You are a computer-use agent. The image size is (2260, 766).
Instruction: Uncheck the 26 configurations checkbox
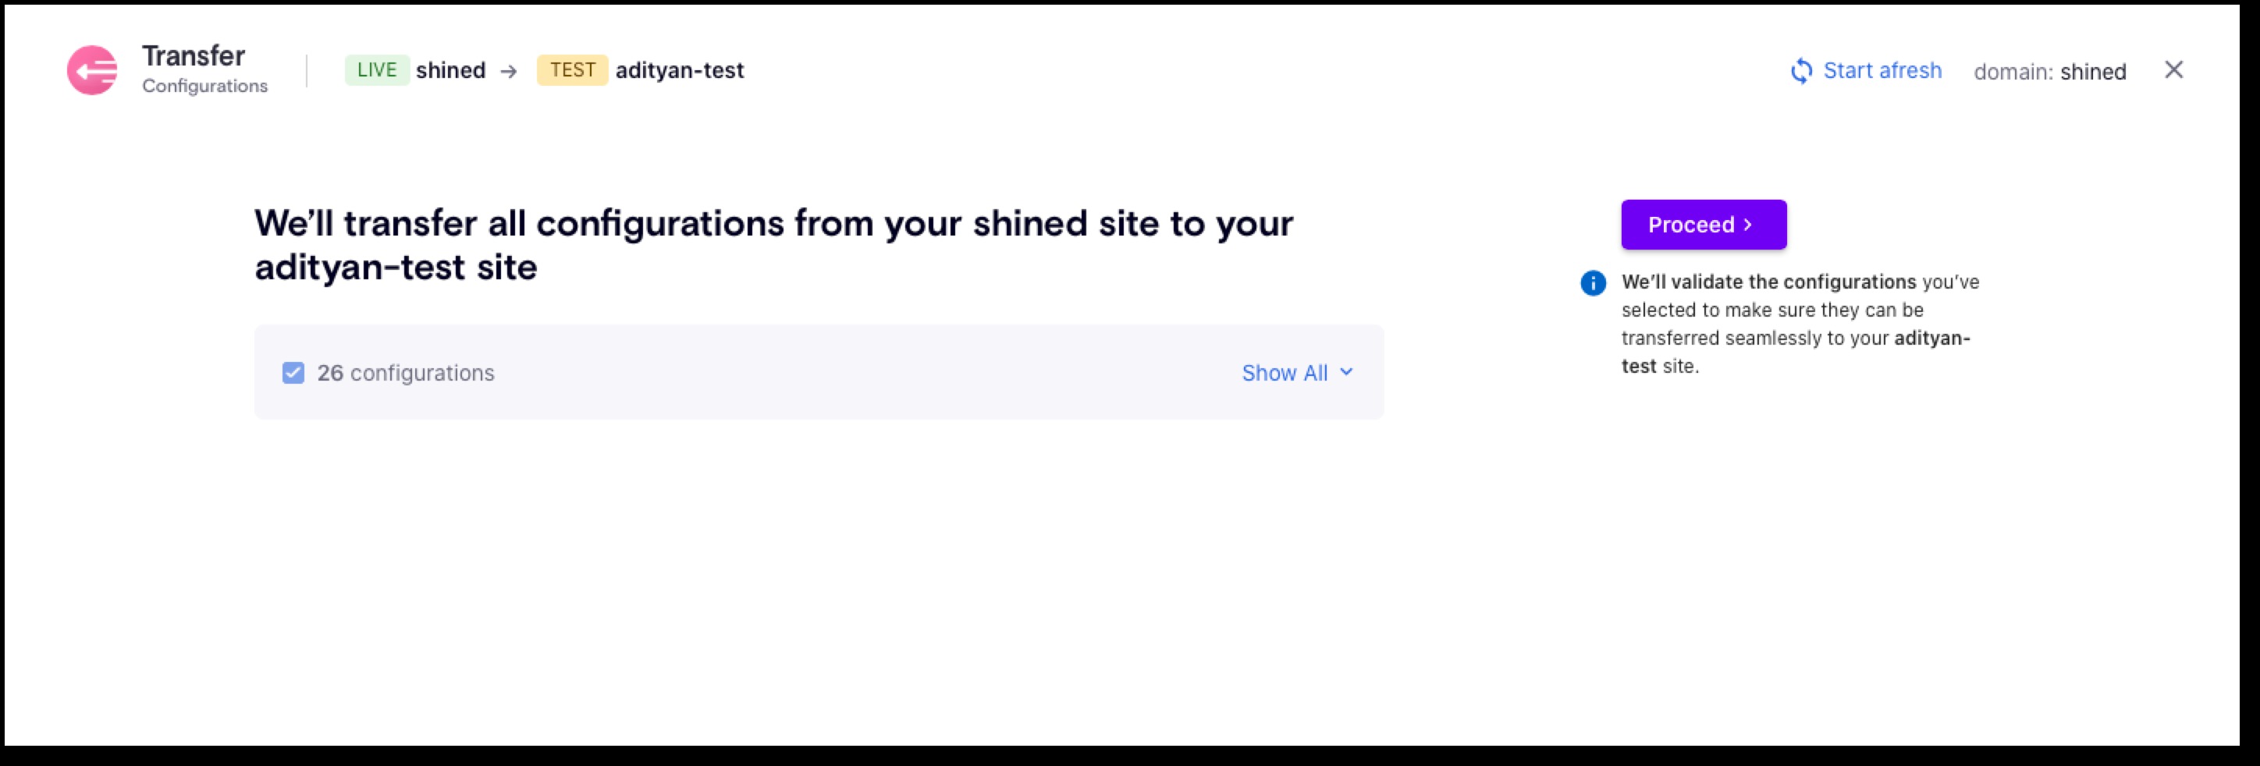pyautogui.click(x=293, y=373)
